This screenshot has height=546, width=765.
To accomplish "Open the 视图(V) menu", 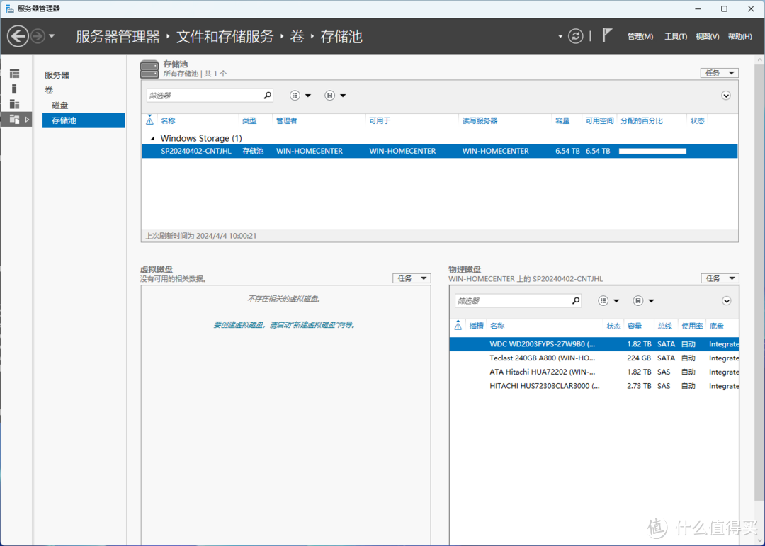I will pos(708,37).
